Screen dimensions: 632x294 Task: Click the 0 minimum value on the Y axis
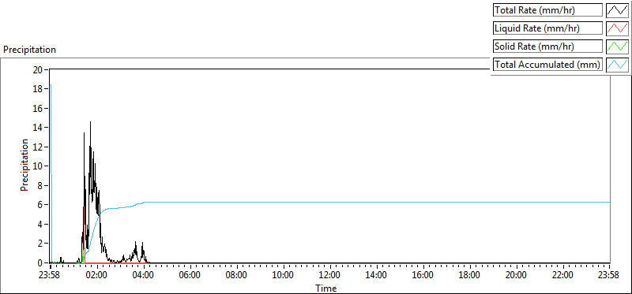(x=40, y=262)
